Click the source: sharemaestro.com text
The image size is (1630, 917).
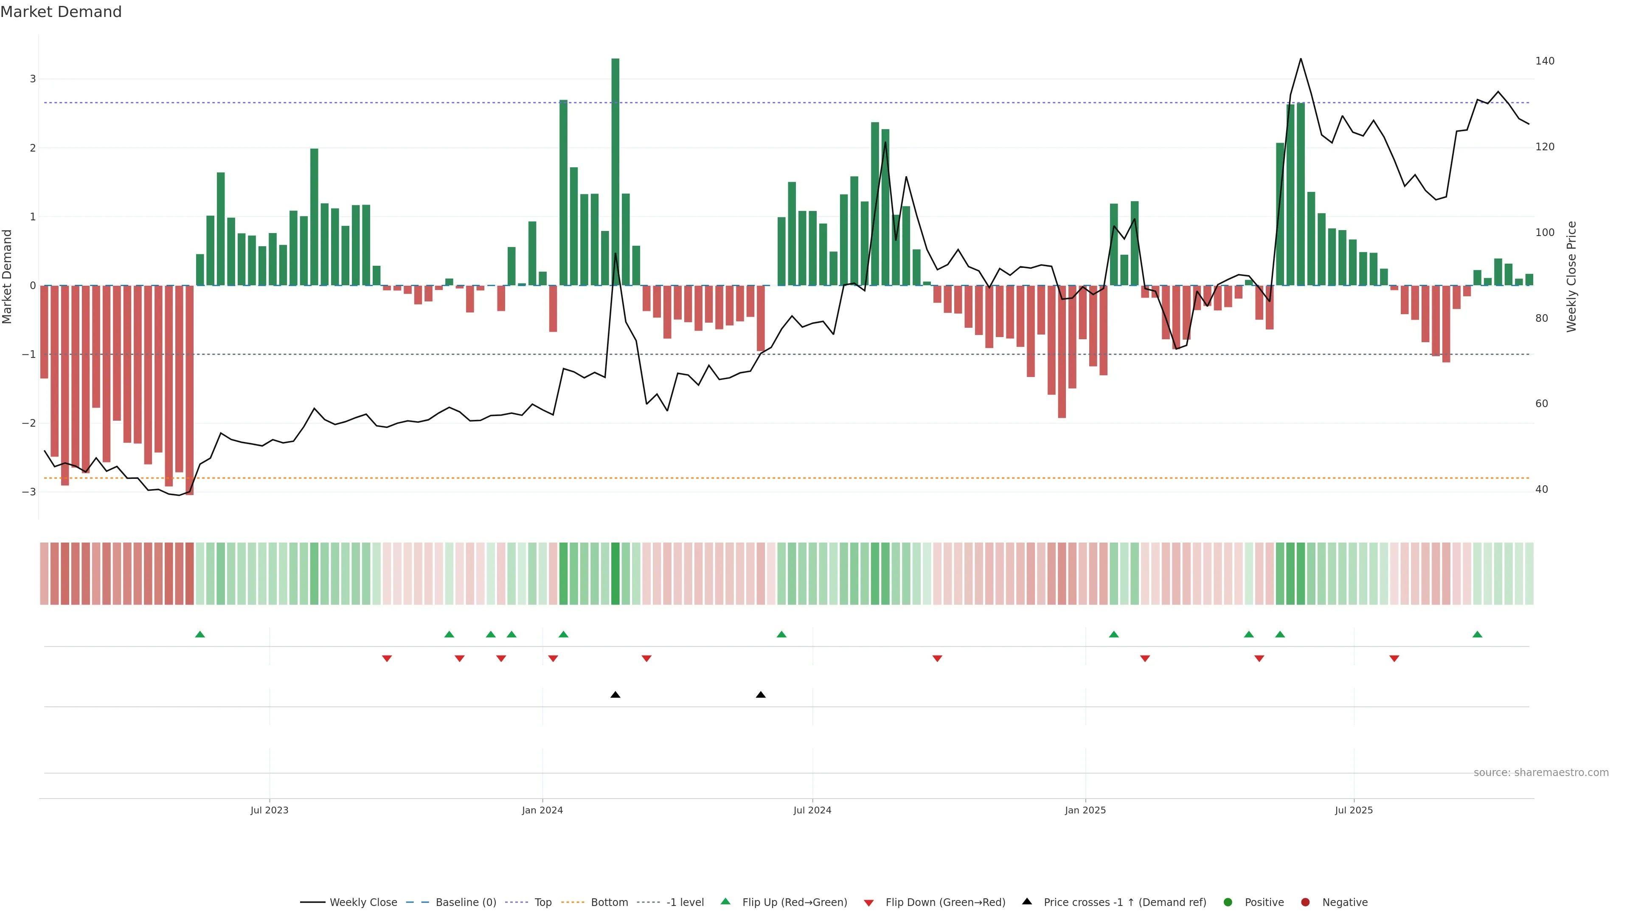(x=1541, y=772)
